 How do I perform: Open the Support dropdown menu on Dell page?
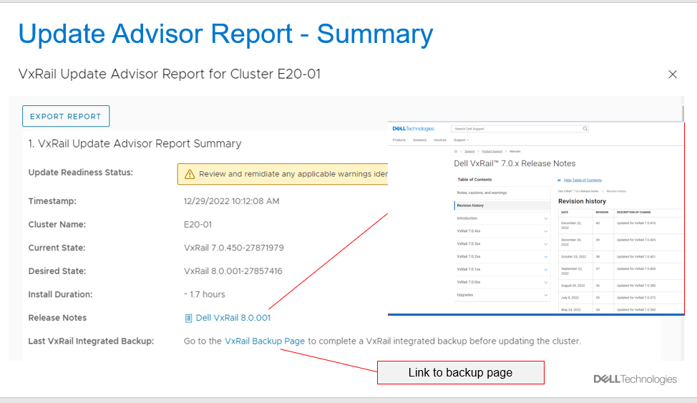click(x=462, y=140)
